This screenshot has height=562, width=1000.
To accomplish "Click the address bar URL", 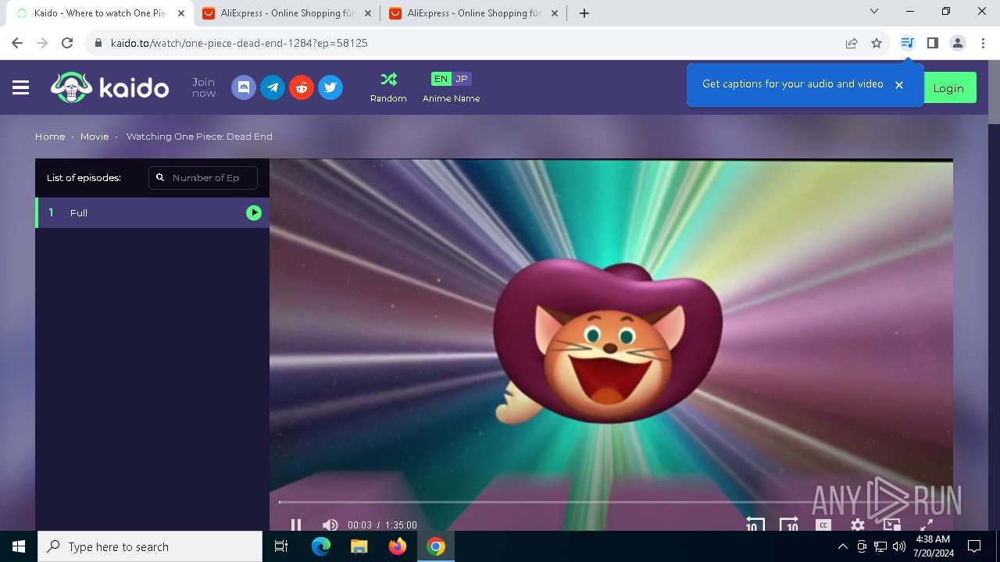I will [x=239, y=43].
